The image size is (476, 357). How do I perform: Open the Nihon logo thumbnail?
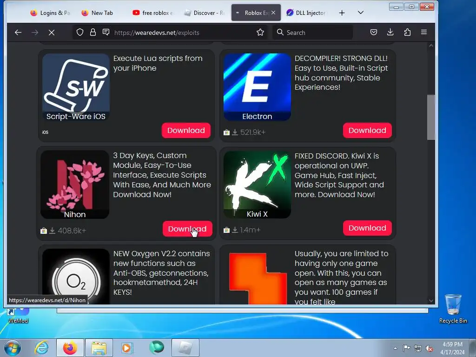(x=75, y=185)
